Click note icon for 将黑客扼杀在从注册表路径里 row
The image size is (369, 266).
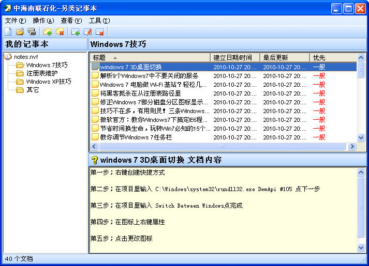(95, 93)
